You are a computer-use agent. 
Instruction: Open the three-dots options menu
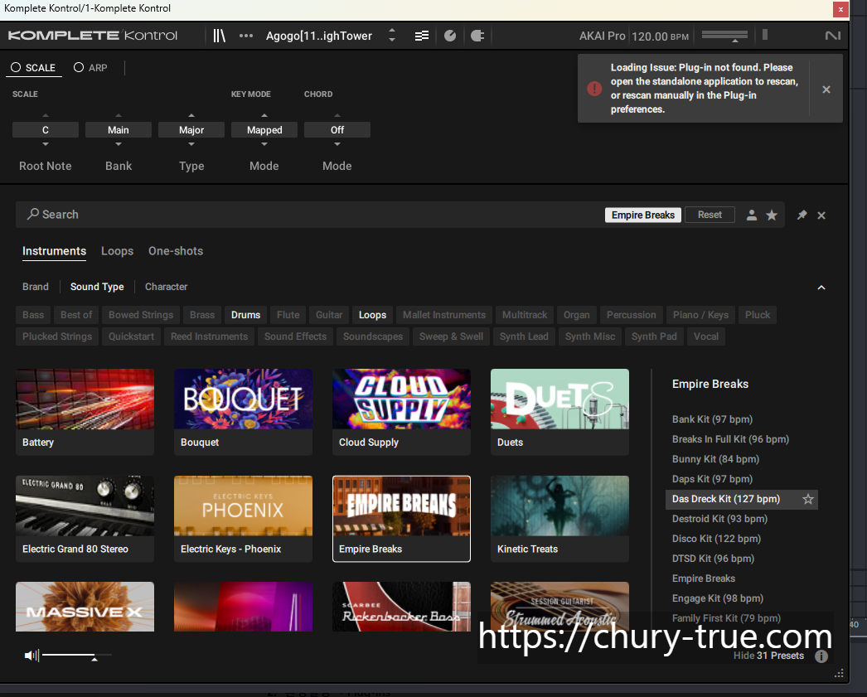[246, 36]
